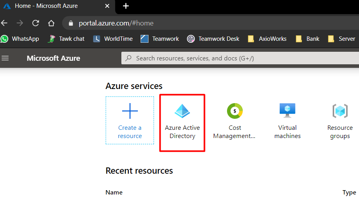Open a new browser tab
Image resolution: width=359 pixels, height=198 pixels.
[x=126, y=6]
